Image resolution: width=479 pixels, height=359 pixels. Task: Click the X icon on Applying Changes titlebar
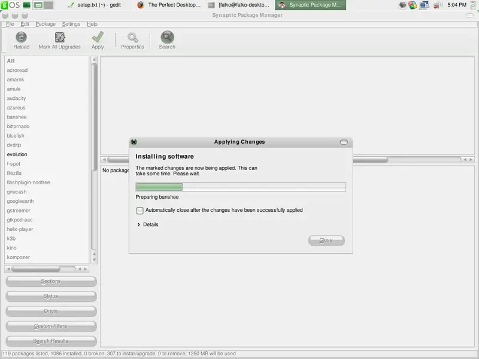pyautogui.click(x=134, y=142)
